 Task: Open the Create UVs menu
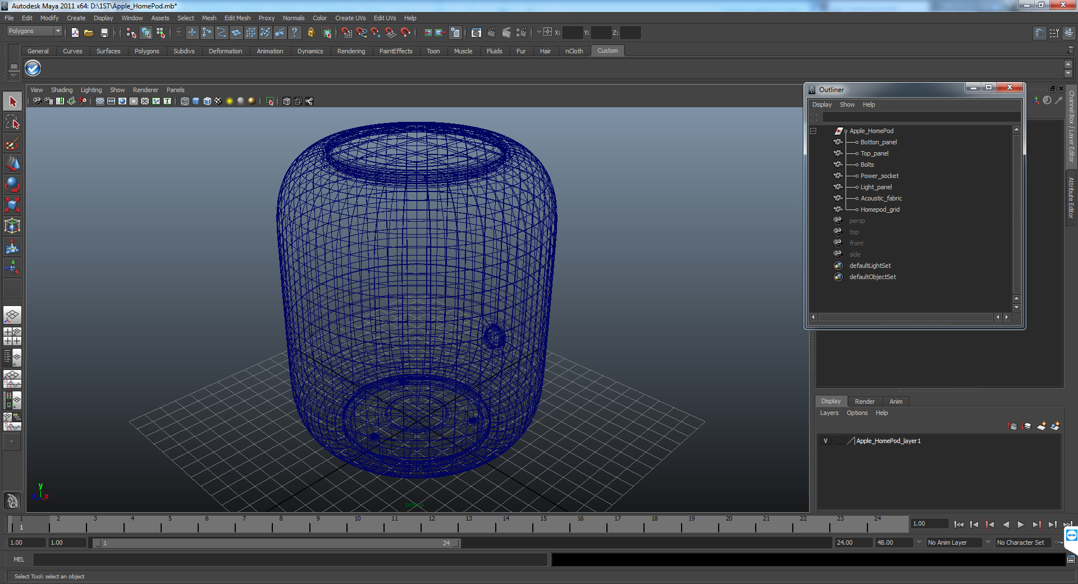click(x=350, y=18)
